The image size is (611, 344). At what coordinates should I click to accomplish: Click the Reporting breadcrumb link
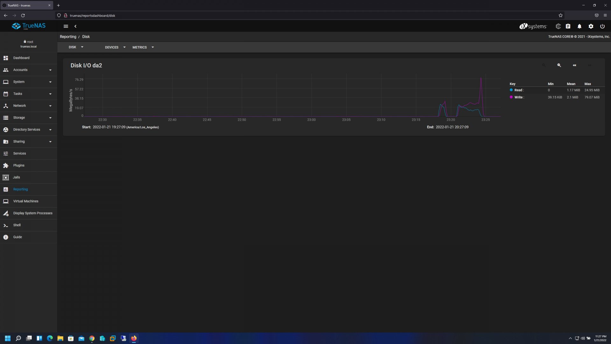(x=68, y=37)
